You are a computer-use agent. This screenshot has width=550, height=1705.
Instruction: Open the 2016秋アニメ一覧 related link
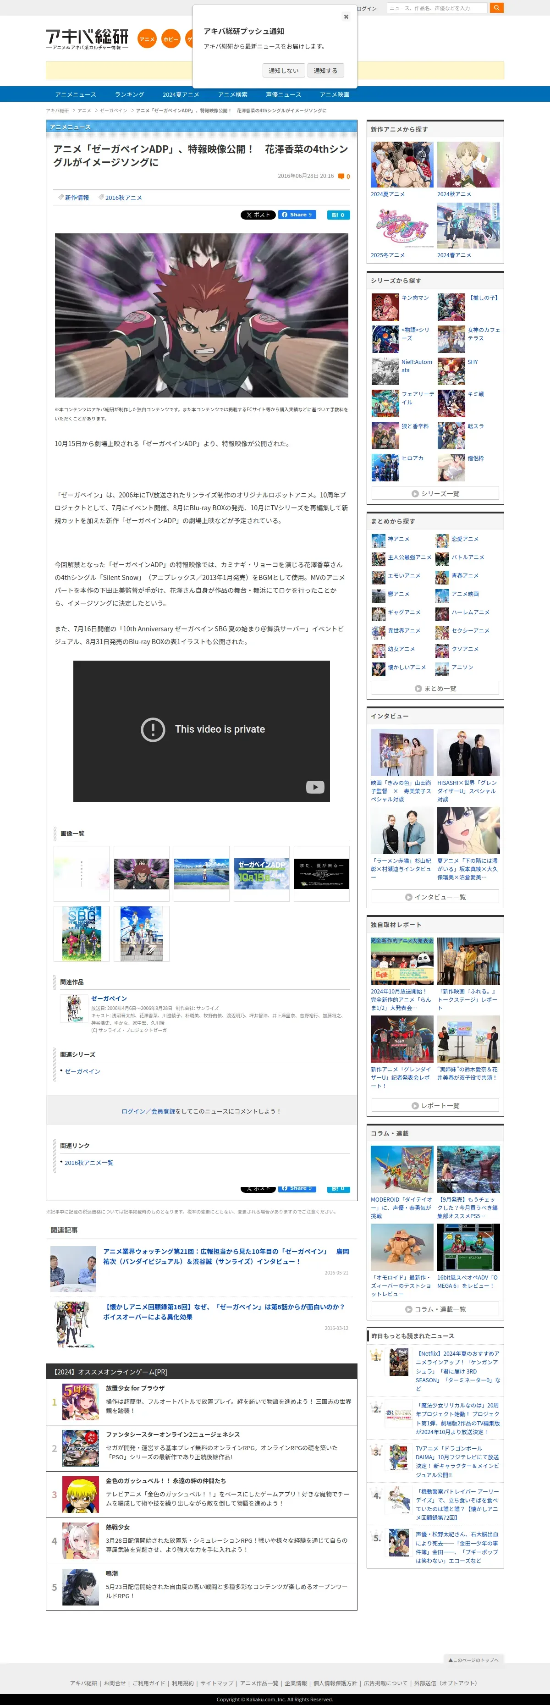89,1163
